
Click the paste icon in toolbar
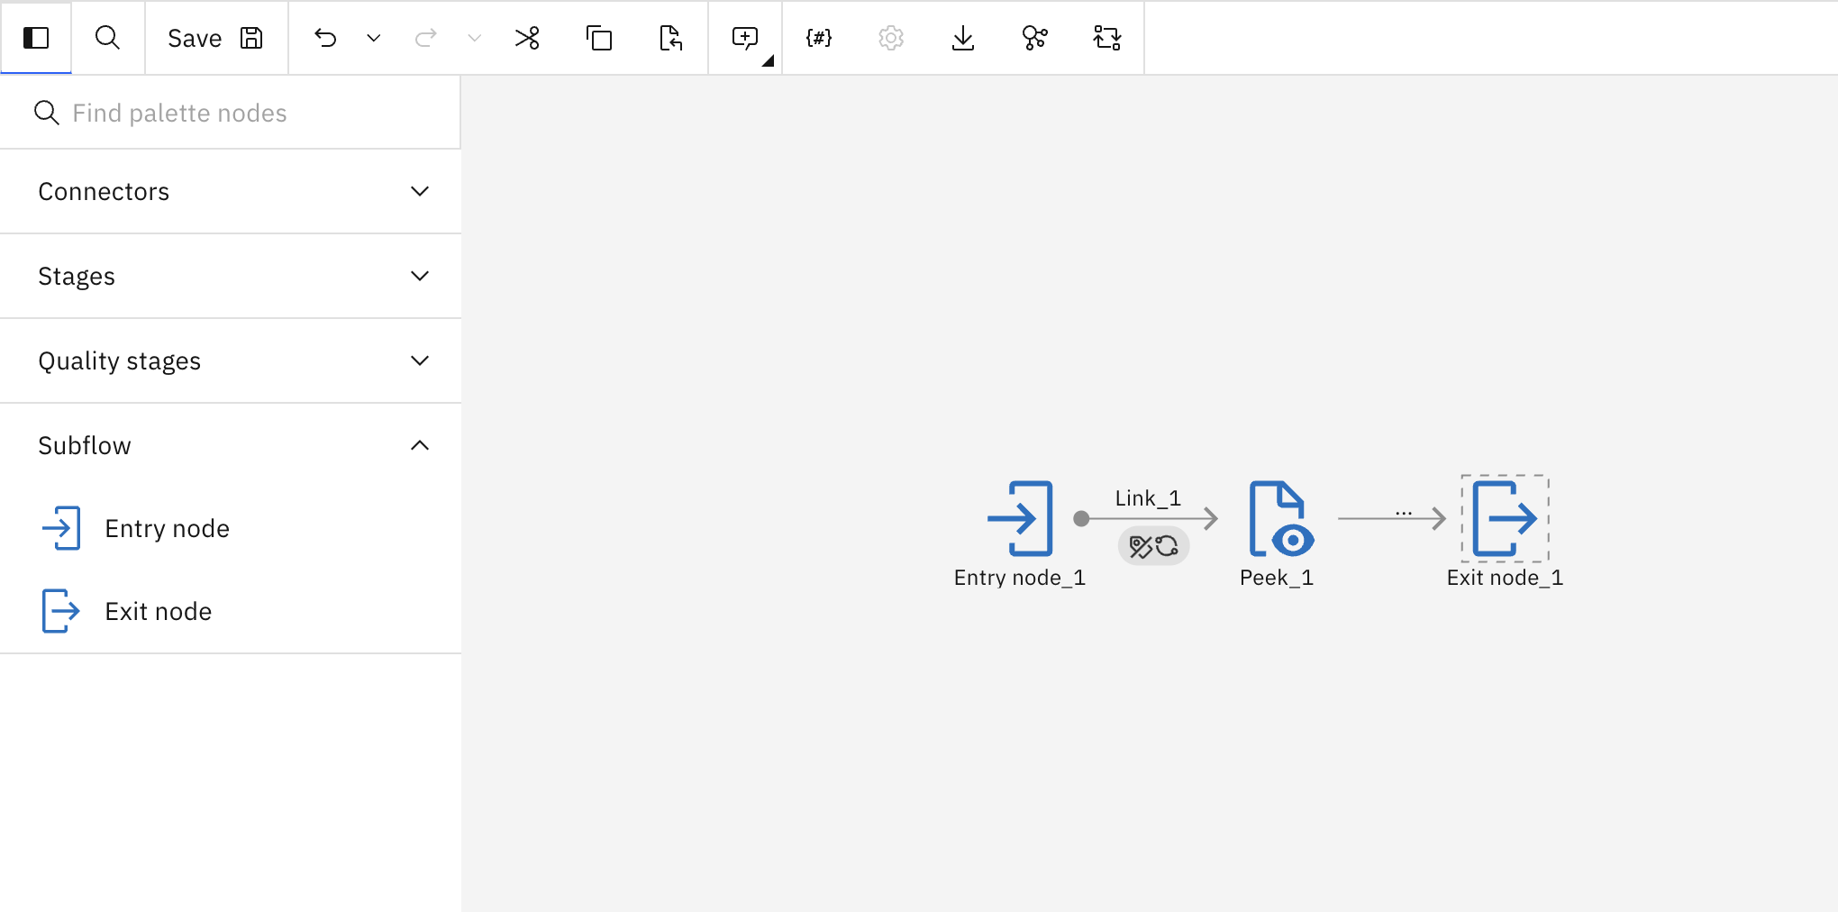(671, 38)
